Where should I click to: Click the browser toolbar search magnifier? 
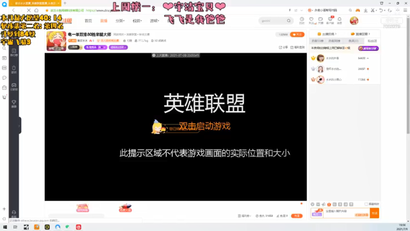(x=350, y=10)
